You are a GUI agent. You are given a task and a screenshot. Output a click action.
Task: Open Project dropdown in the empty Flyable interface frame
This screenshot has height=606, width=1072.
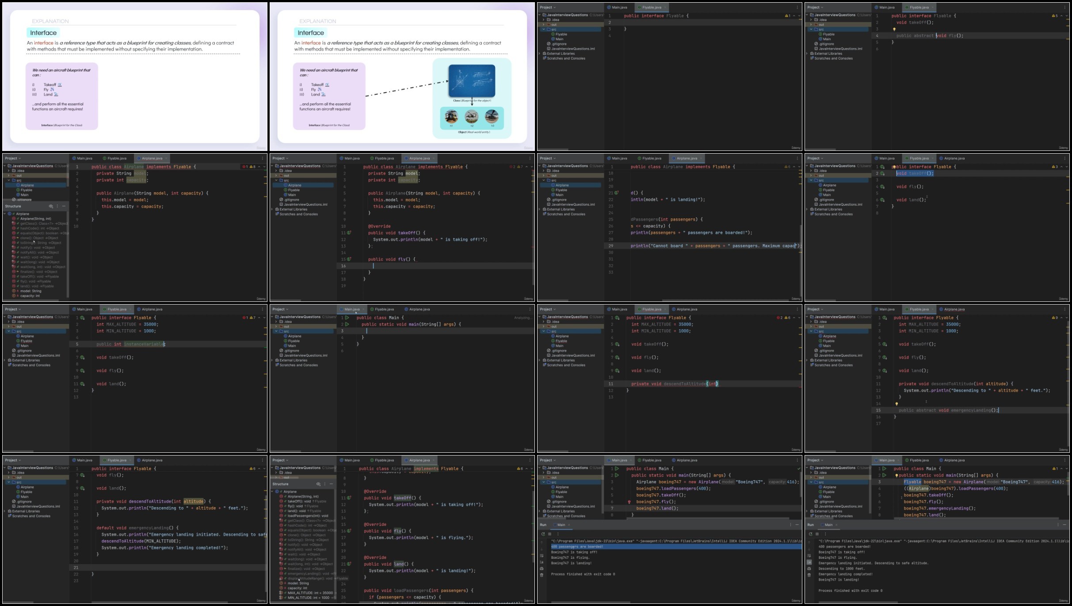pos(548,8)
